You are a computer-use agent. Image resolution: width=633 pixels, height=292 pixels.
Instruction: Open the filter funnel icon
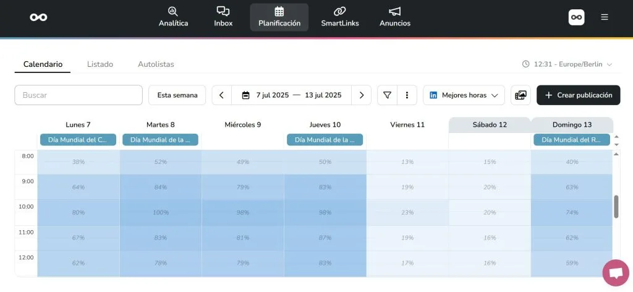pyautogui.click(x=387, y=95)
